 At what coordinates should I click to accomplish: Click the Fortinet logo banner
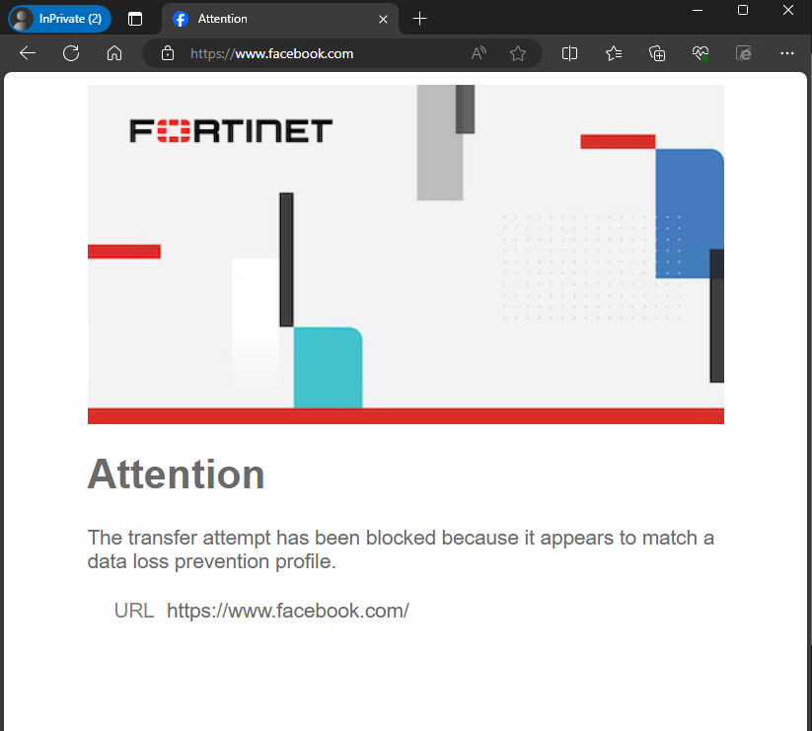click(x=230, y=129)
